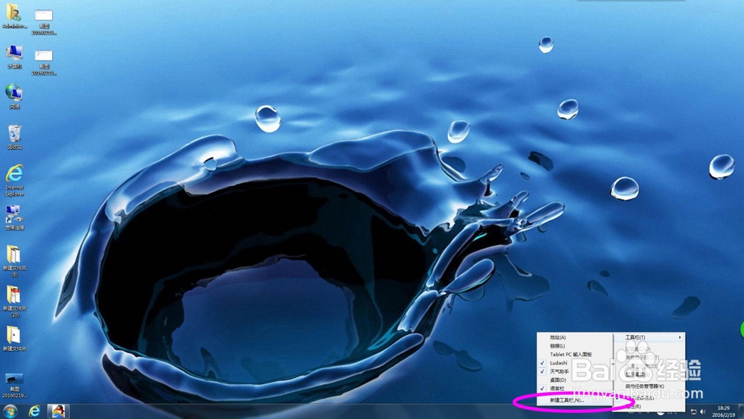Select the 网络 (Network) desktop icon

pyautogui.click(x=14, y=96)
